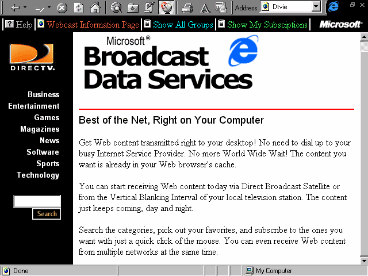
Task: Click the Stop loading icon
Action: pyautogui.click(x=62, y=8)
